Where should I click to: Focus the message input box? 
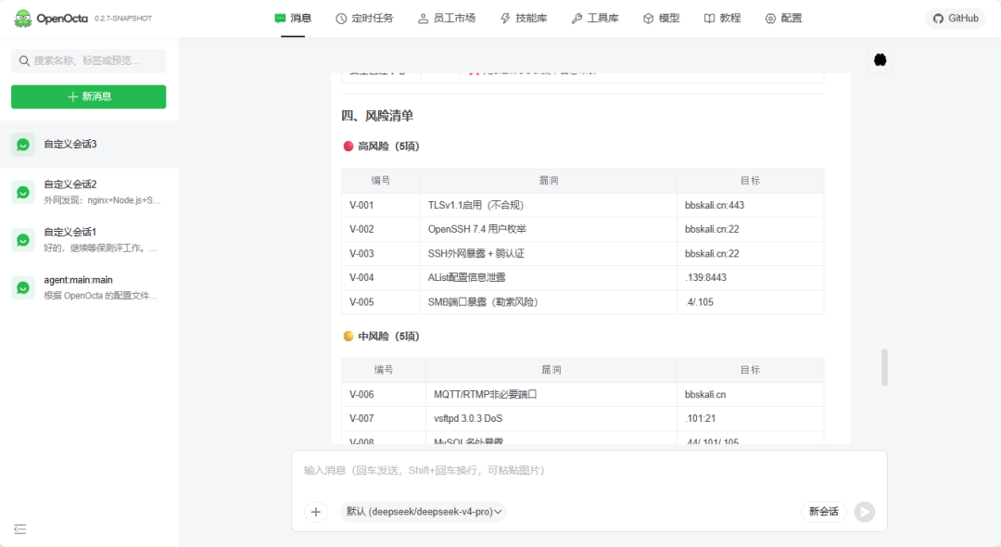pos(589,471)
